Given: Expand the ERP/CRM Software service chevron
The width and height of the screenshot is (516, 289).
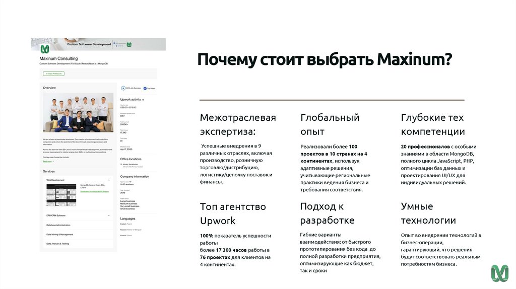Looking at the screenshot, I should (109, 215).
